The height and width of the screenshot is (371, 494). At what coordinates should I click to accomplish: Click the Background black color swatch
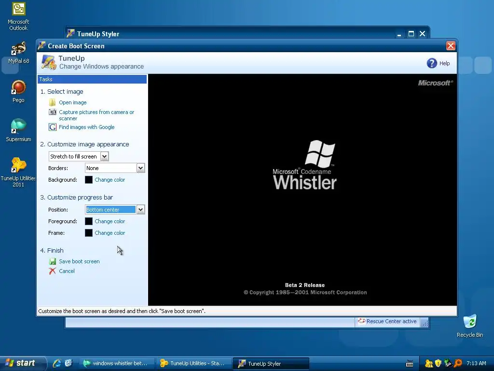89,180
